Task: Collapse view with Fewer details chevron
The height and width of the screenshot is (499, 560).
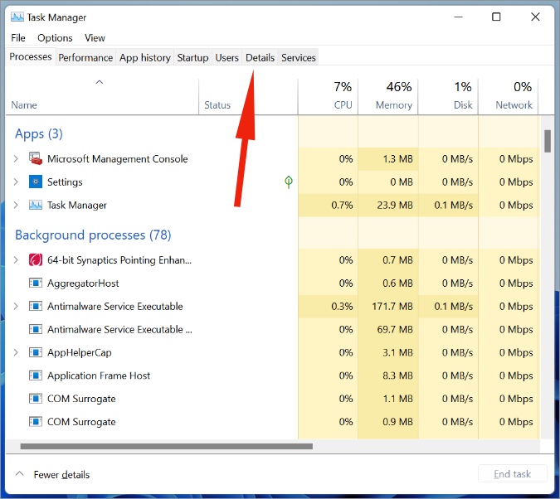Action: point(20,474)
